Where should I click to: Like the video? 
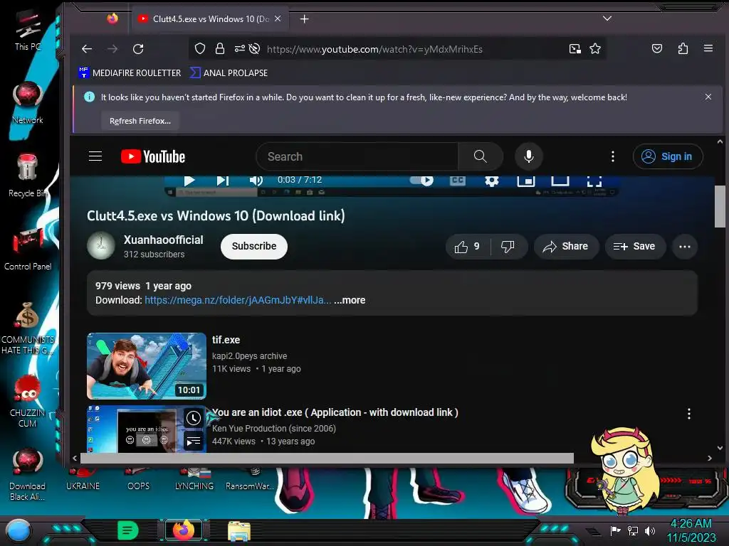pos(468,247)
